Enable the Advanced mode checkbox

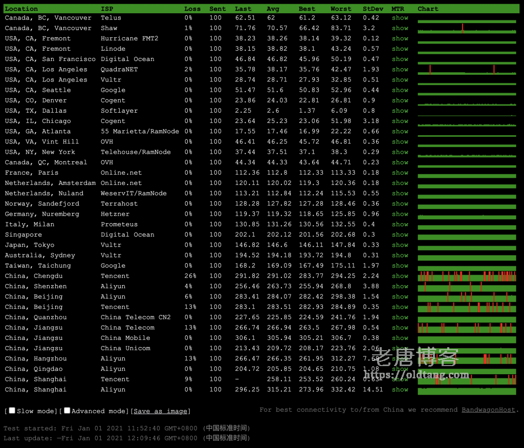coord(67,411)
